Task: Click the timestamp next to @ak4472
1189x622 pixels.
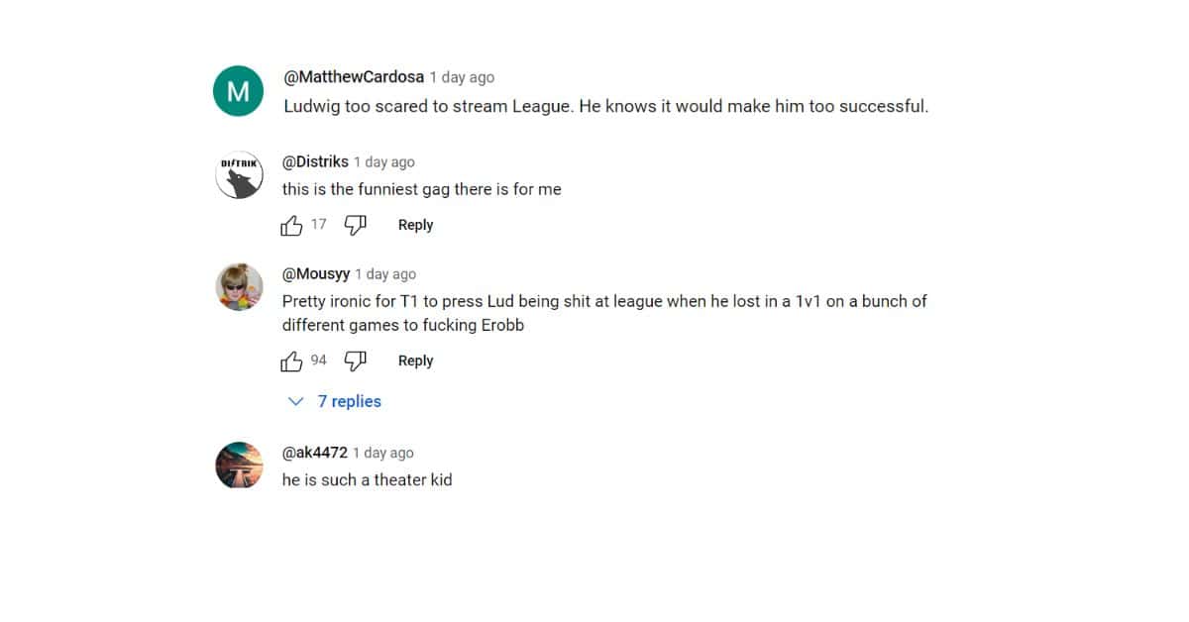Action: click(383, 453)
